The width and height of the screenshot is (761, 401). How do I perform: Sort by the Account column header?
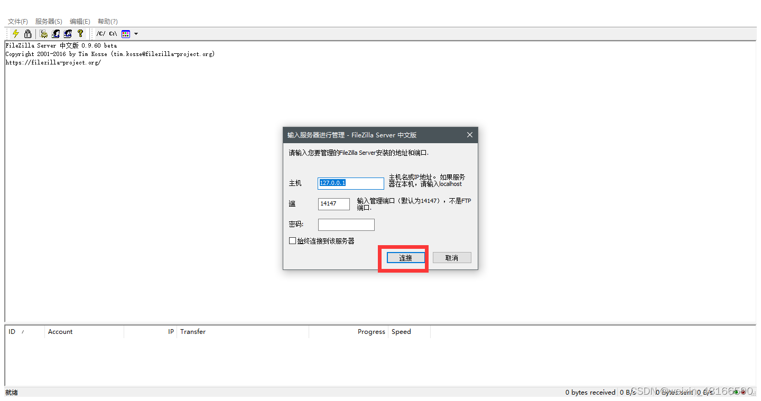pos(85,332)
